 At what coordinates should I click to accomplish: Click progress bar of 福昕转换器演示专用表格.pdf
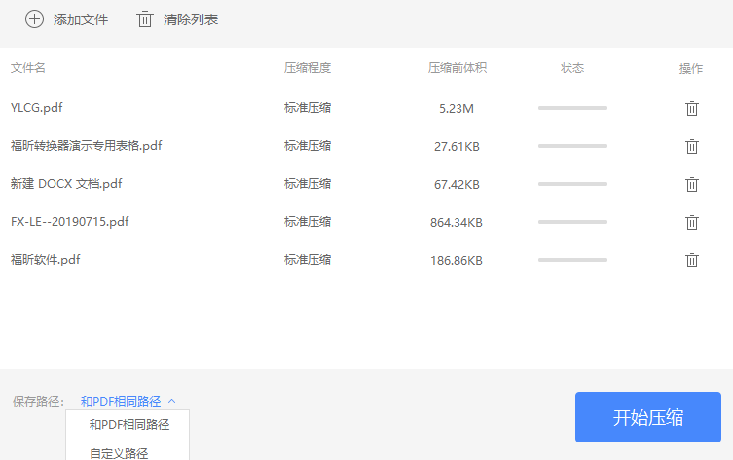click(572, 146)
